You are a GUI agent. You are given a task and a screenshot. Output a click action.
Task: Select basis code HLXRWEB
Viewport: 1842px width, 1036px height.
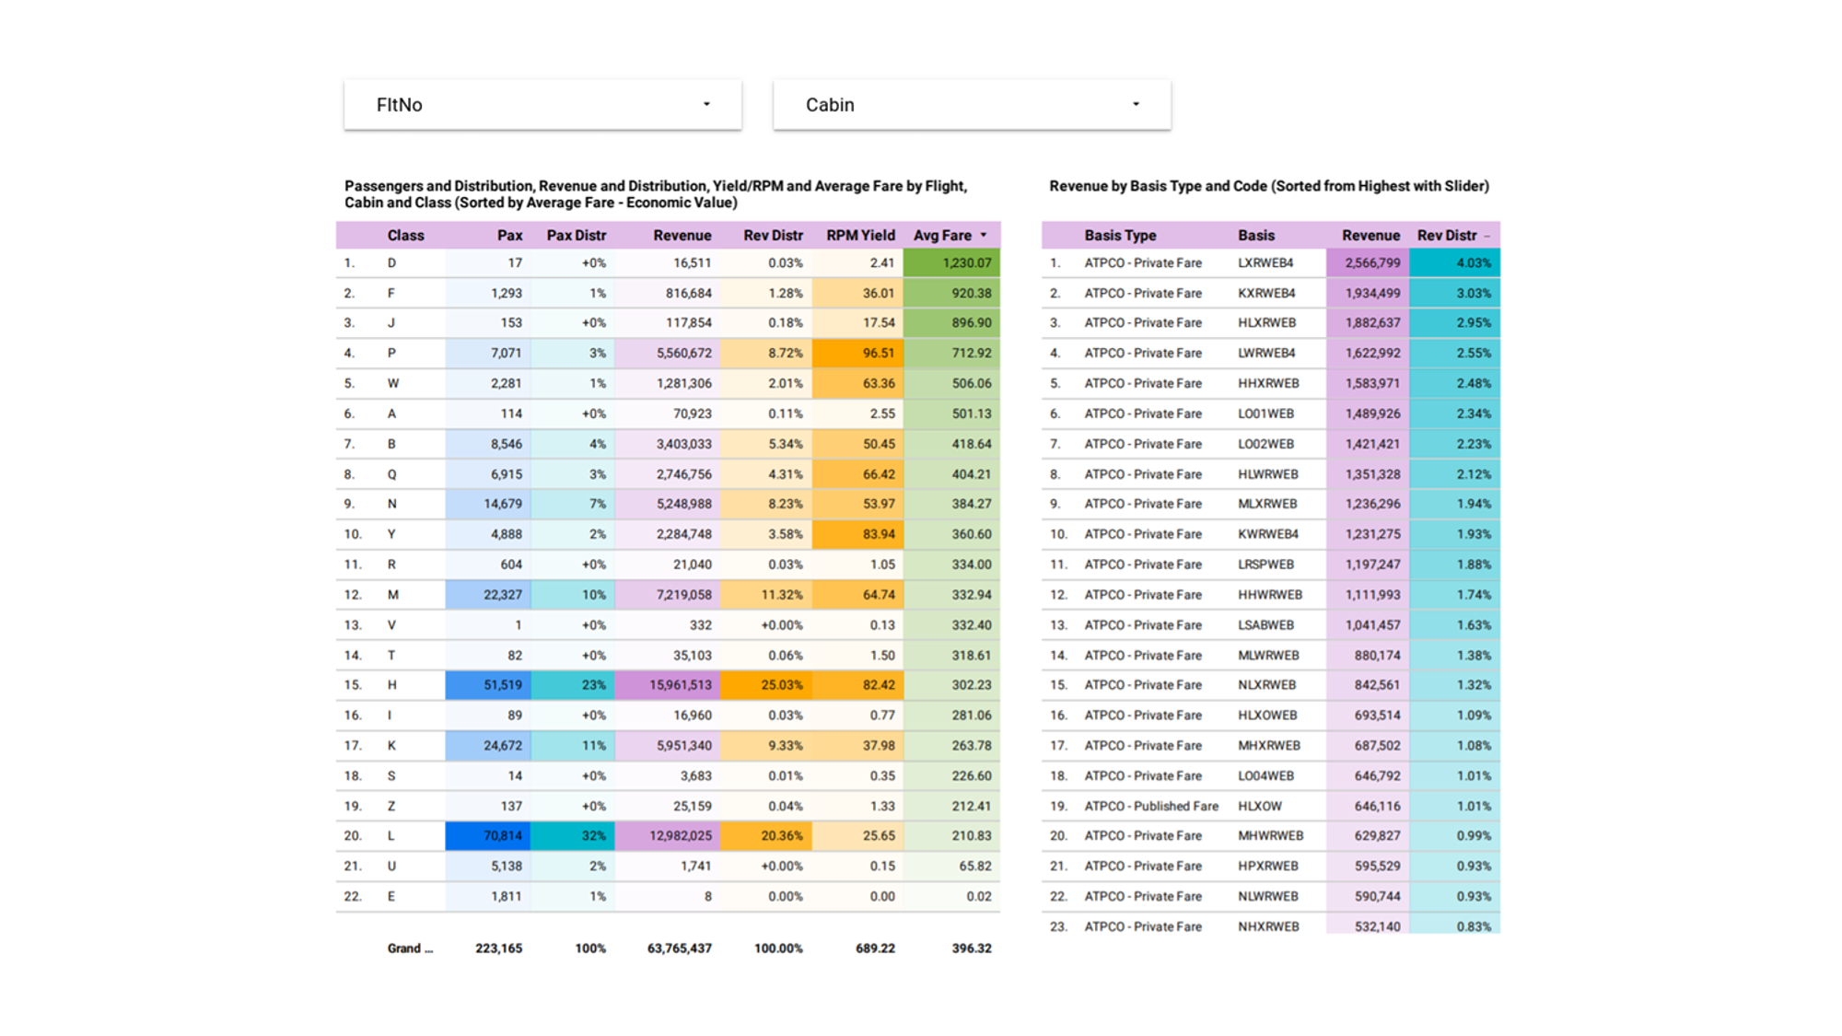pyautogui.click(x=1266, y=323)
